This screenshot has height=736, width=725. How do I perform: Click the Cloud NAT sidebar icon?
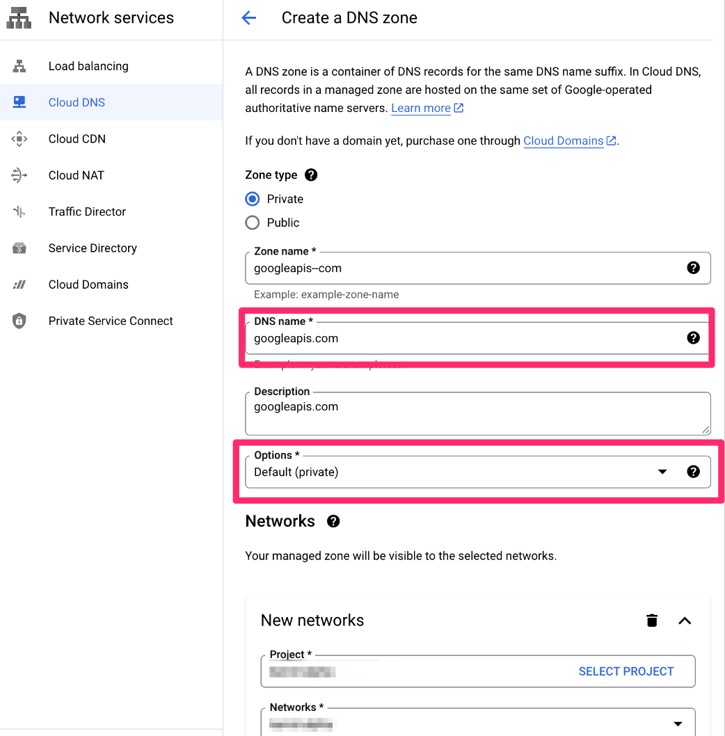[x=19, y=175]
